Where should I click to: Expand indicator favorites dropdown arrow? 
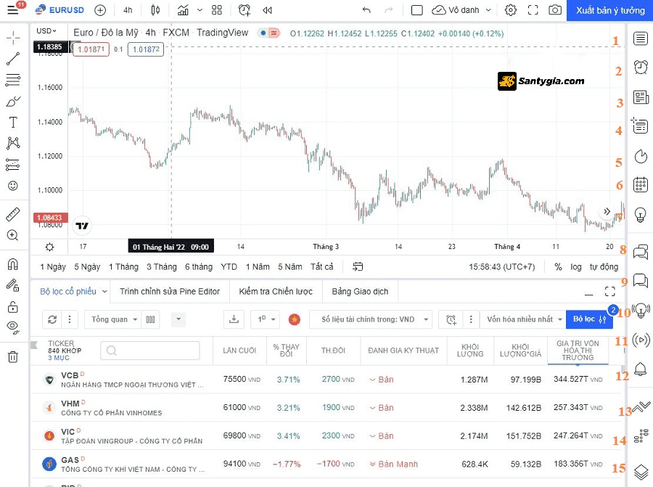200,10
